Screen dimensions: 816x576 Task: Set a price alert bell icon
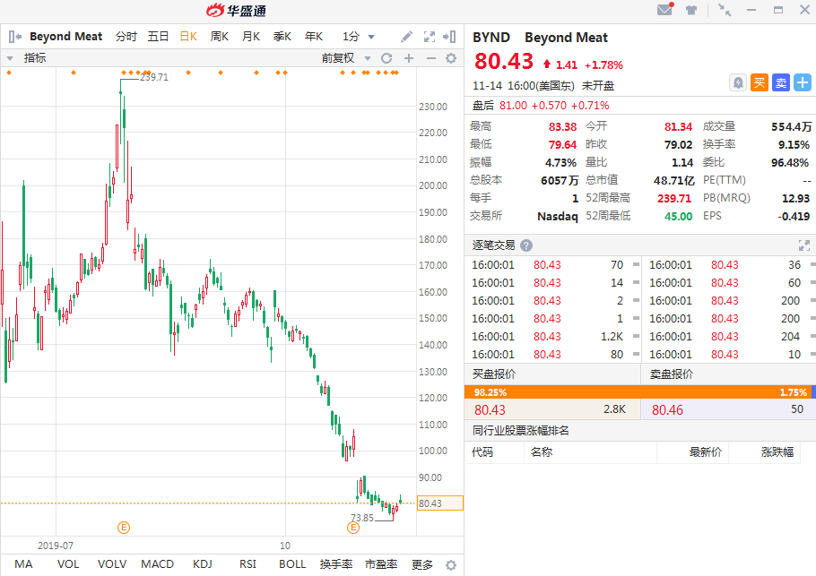pos(738,82)
